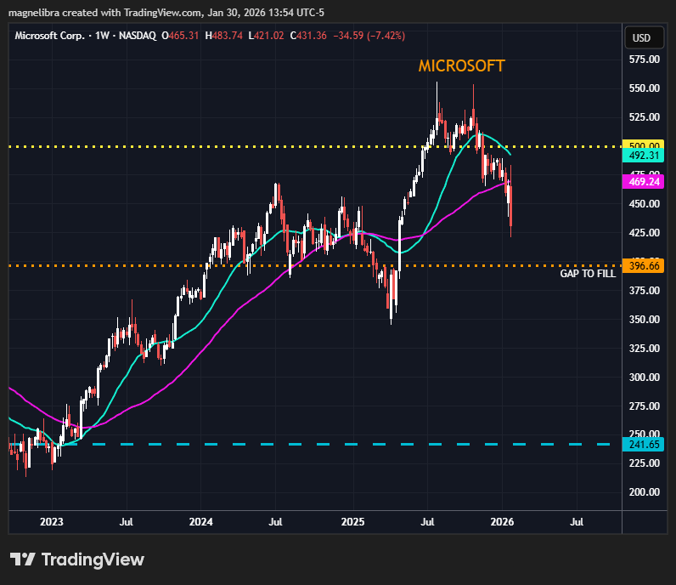This screenshot has height=585, width=676.
Task: Click the change value −34.59 (−7.42%)
Action: point(369,36)
